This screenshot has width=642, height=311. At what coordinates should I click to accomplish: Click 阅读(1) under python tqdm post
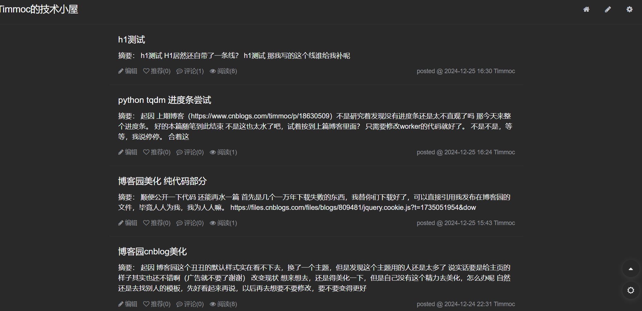tap(223, 152)
